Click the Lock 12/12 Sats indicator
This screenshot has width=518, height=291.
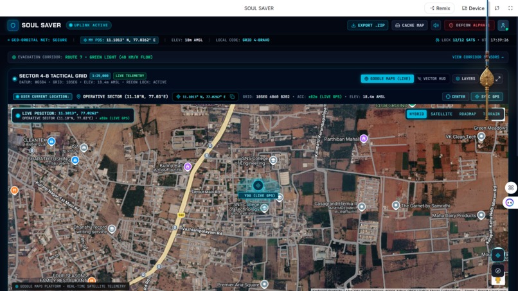pyautogui.click(x=455, y=40)
